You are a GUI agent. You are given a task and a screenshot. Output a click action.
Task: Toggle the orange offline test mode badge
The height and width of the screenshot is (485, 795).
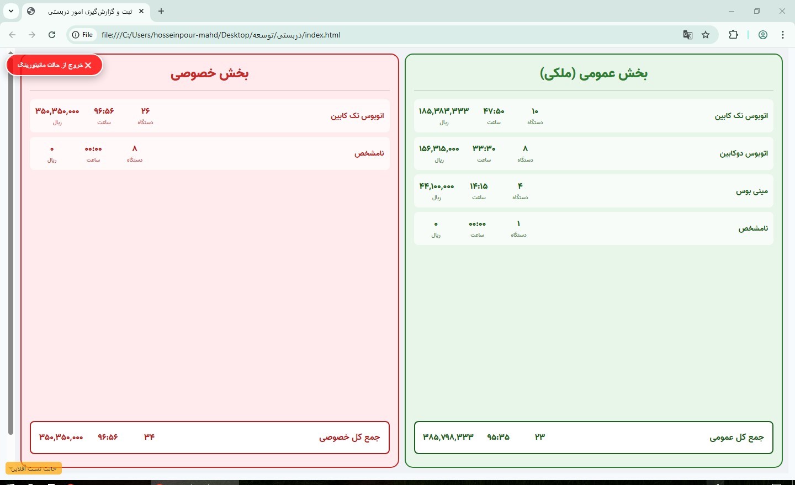click(x=33, y=468)
